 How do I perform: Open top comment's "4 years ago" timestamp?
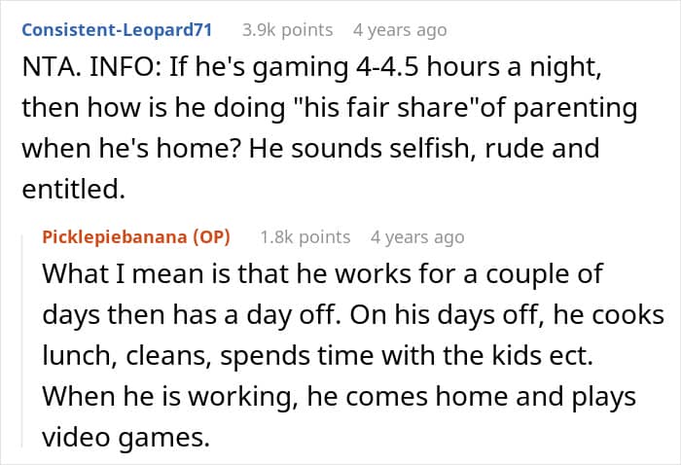pos(400,29)
